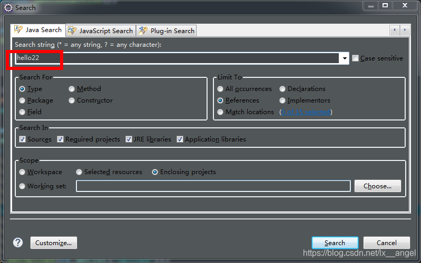The width and height of the screenshot is (421, 263).
Task: Choose Implementors option
Action: [282, 100]
